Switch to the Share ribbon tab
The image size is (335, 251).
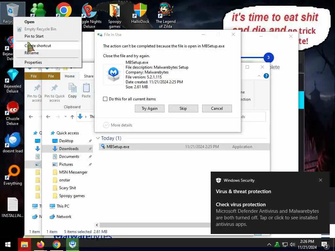[89, 76]
